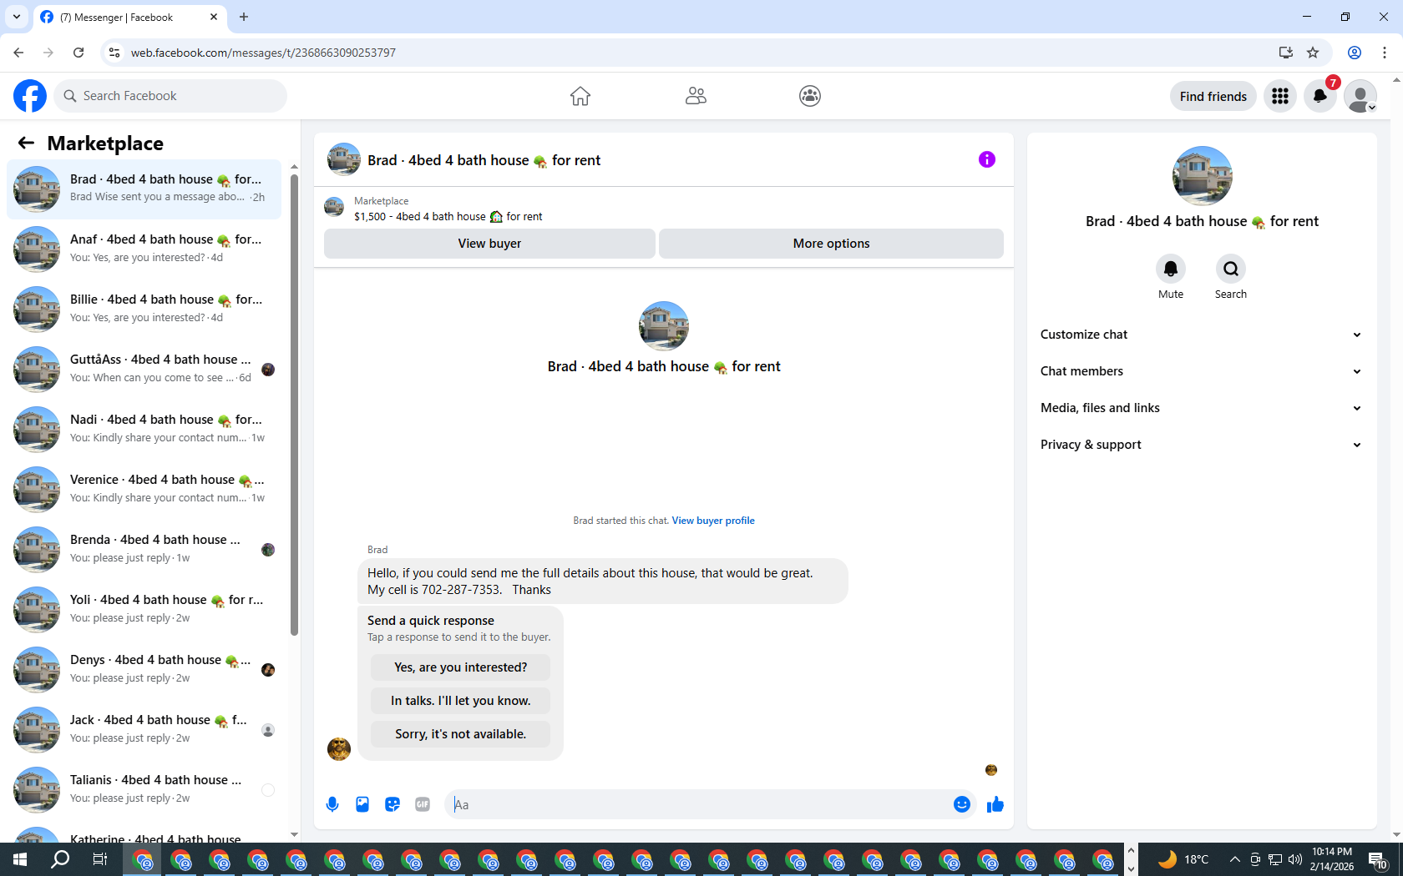1403x876 pixels.
Task: Open the Brenda conversation in chat list
Action: pos(144,550)
